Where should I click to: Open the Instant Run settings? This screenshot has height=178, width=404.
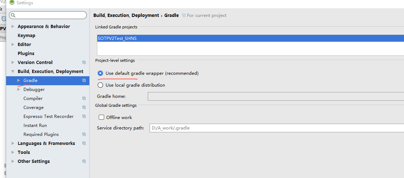[x=35, y=125]
